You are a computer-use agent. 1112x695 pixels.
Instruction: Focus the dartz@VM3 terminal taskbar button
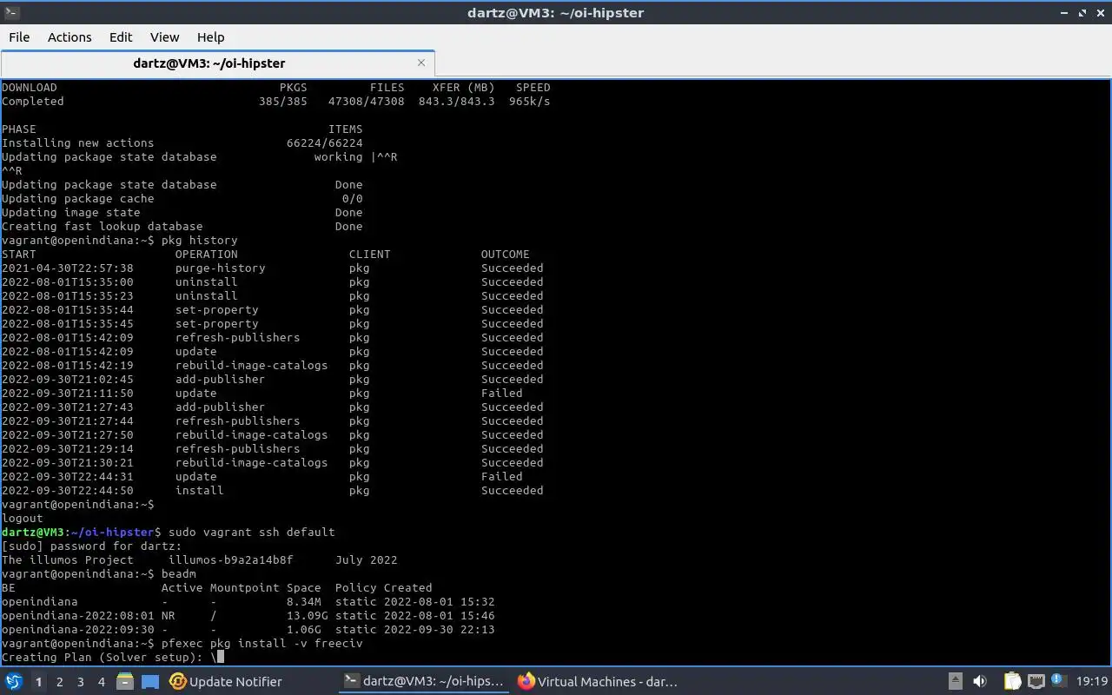click(424, 682)
